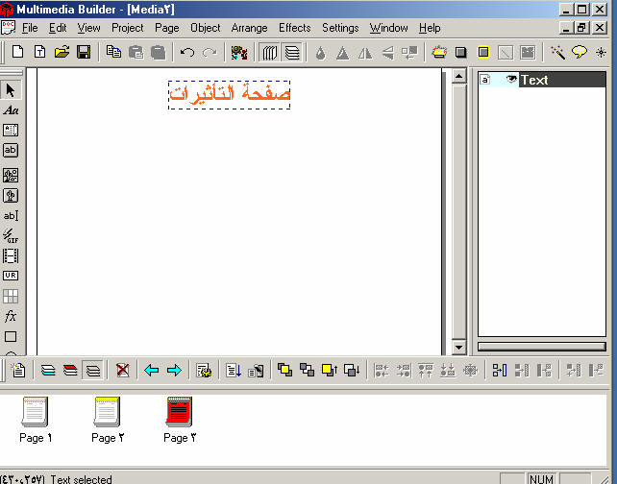Select the ab] edit box tool
This screenshot has width=617, height=484.
(11, 216)
